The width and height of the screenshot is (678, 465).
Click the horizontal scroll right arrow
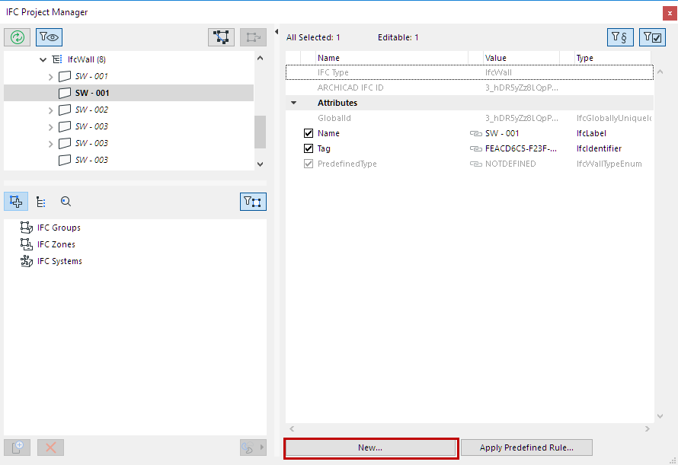(648, 428)
